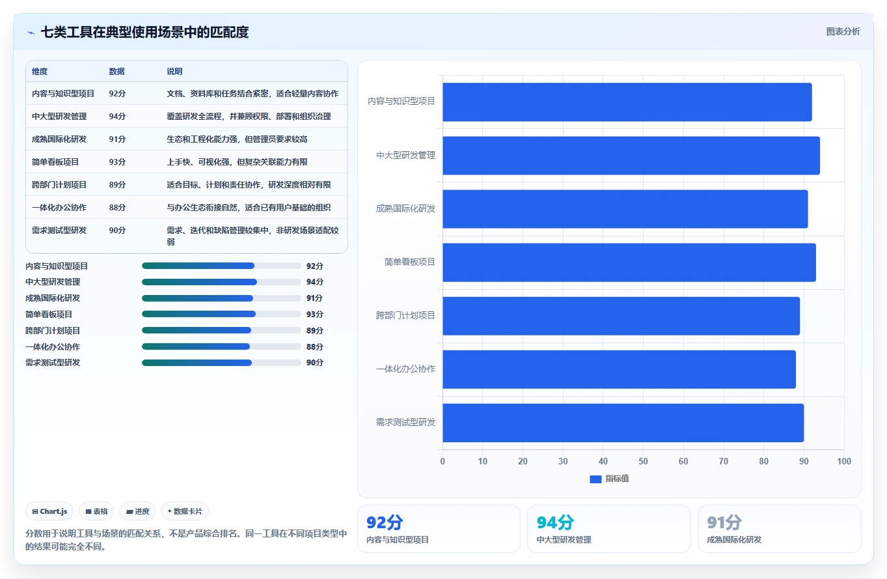Click the 跨部门计划项目 progress bar
887x579 pixels.
[221, 330]
